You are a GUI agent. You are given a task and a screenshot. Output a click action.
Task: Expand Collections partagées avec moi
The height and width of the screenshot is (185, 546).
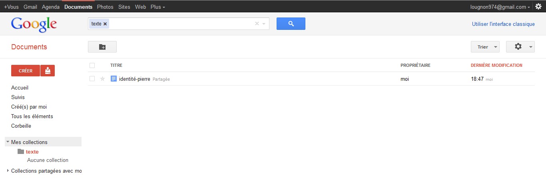tap(8, 171)
